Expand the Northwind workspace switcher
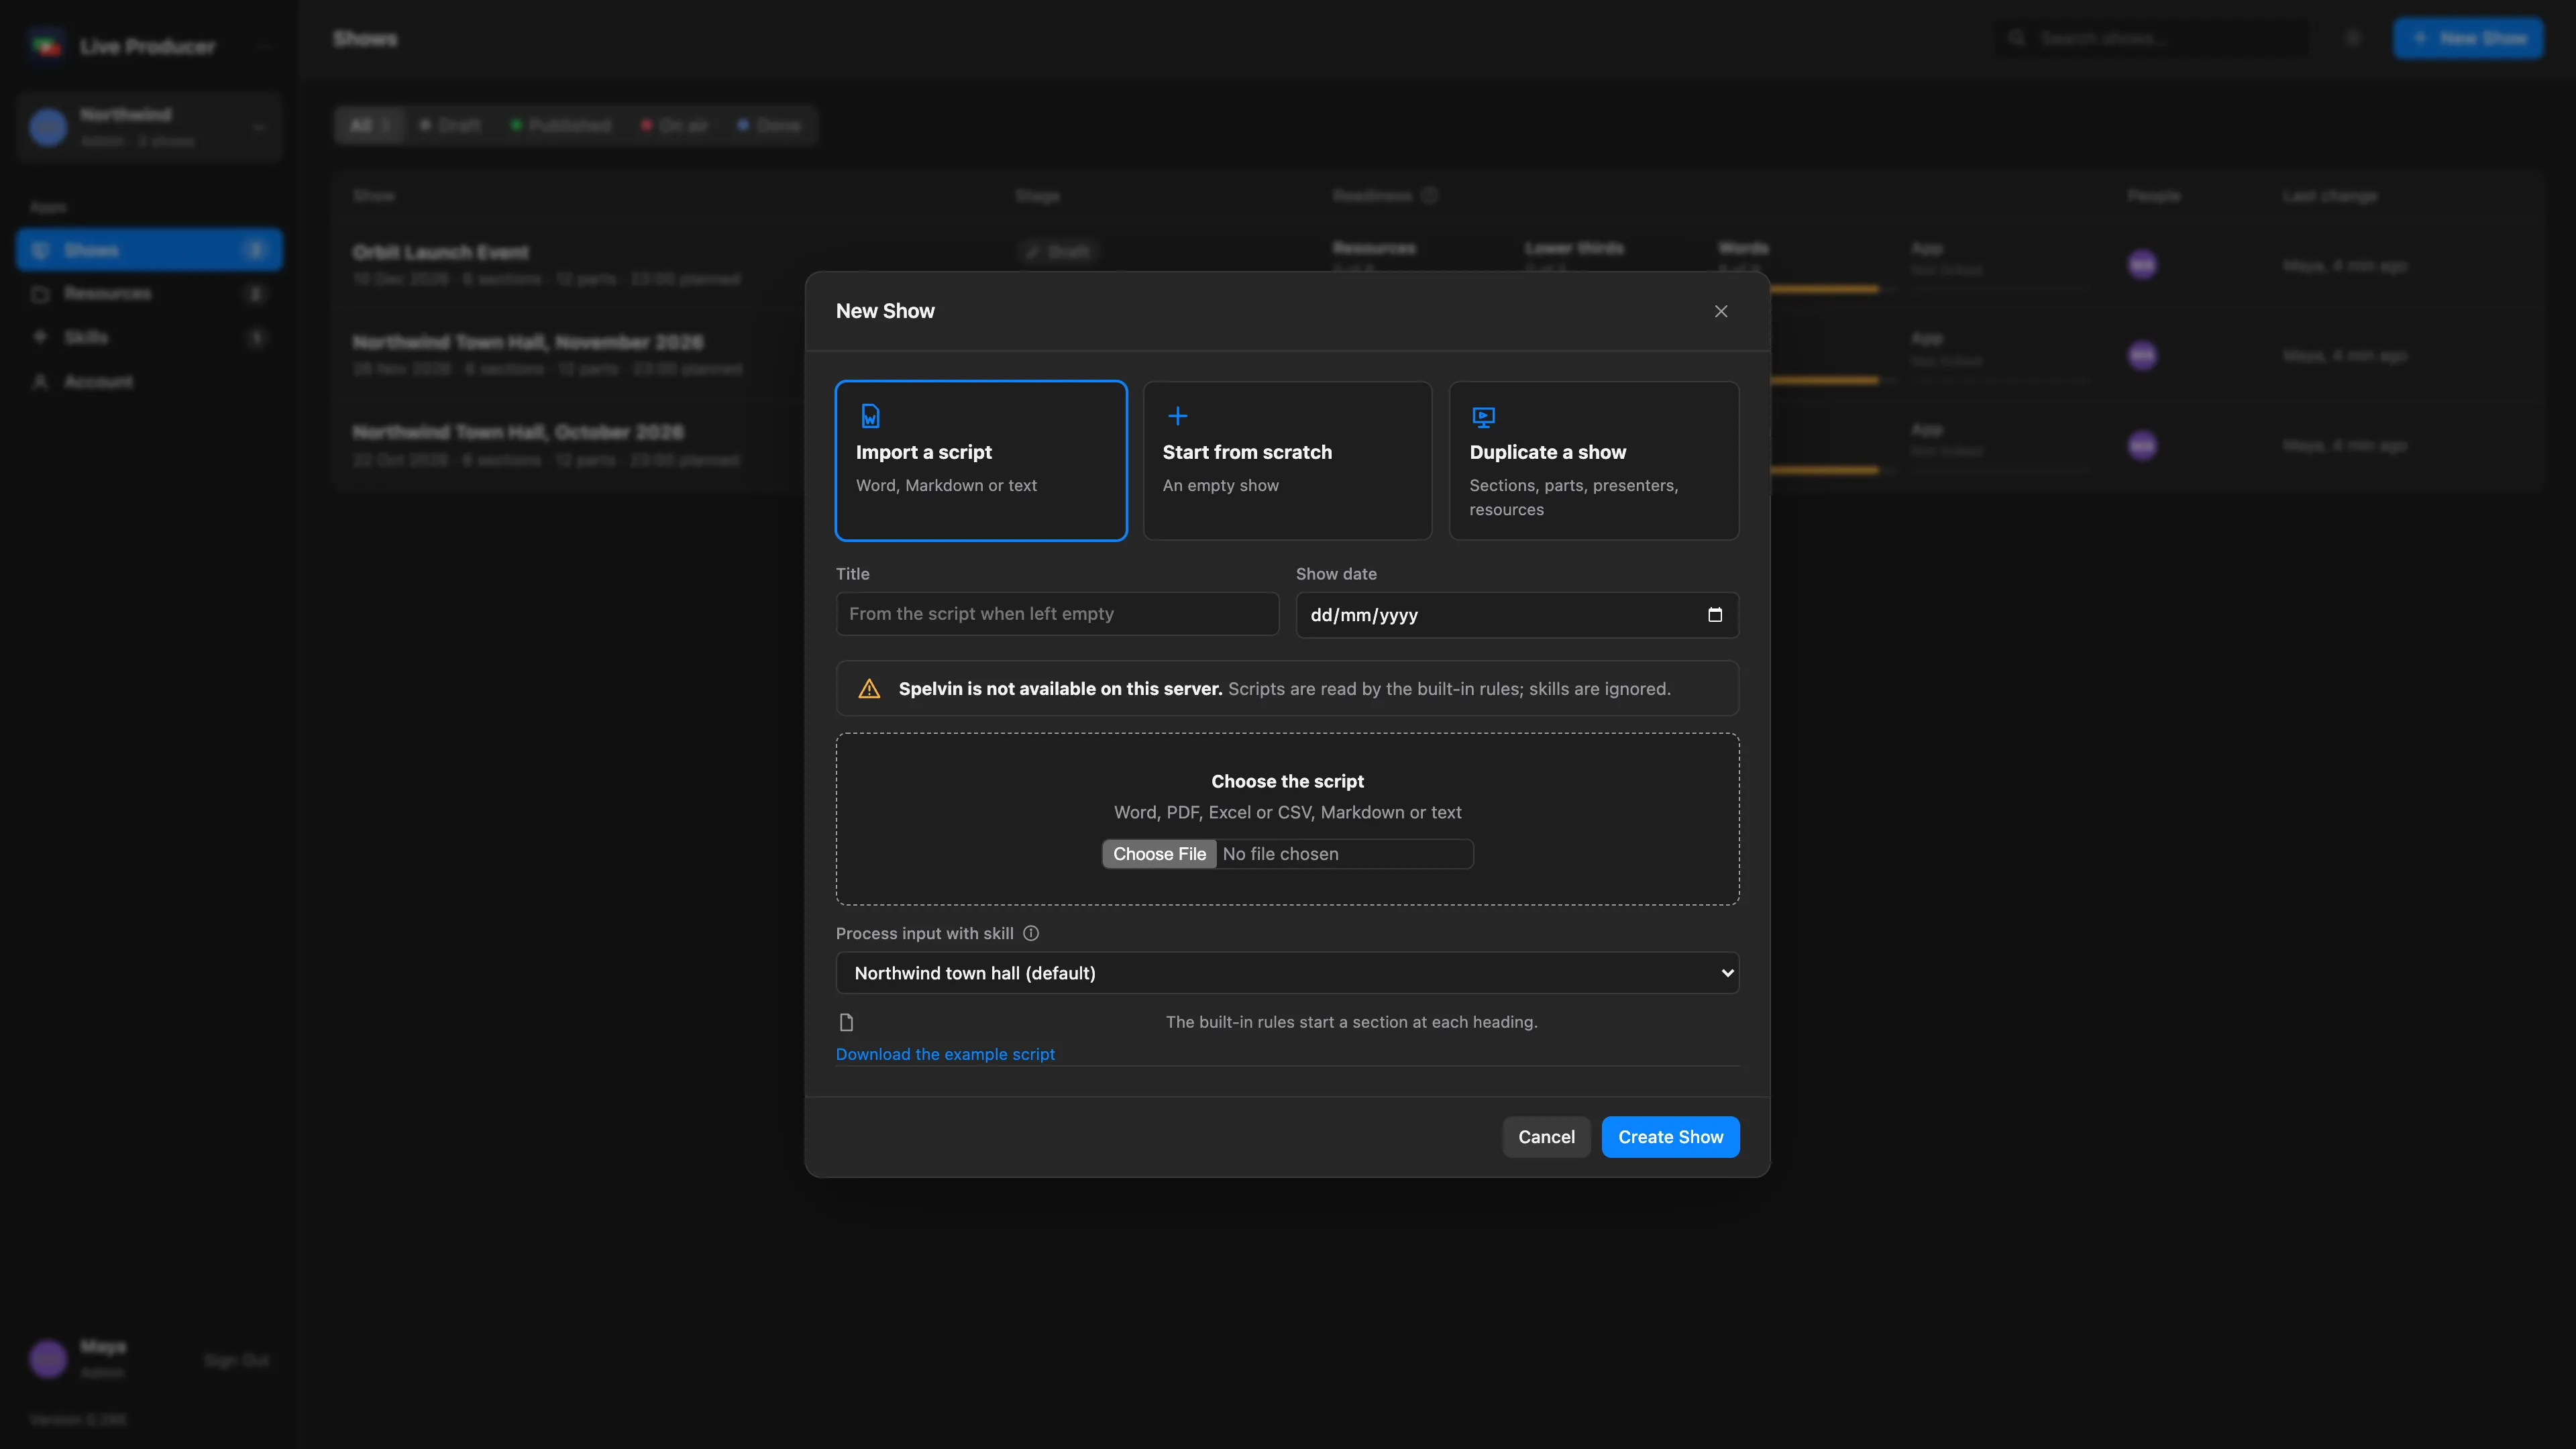 pos(149,127)
